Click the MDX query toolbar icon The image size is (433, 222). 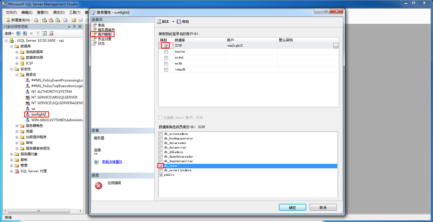click(x=44, y=20)
